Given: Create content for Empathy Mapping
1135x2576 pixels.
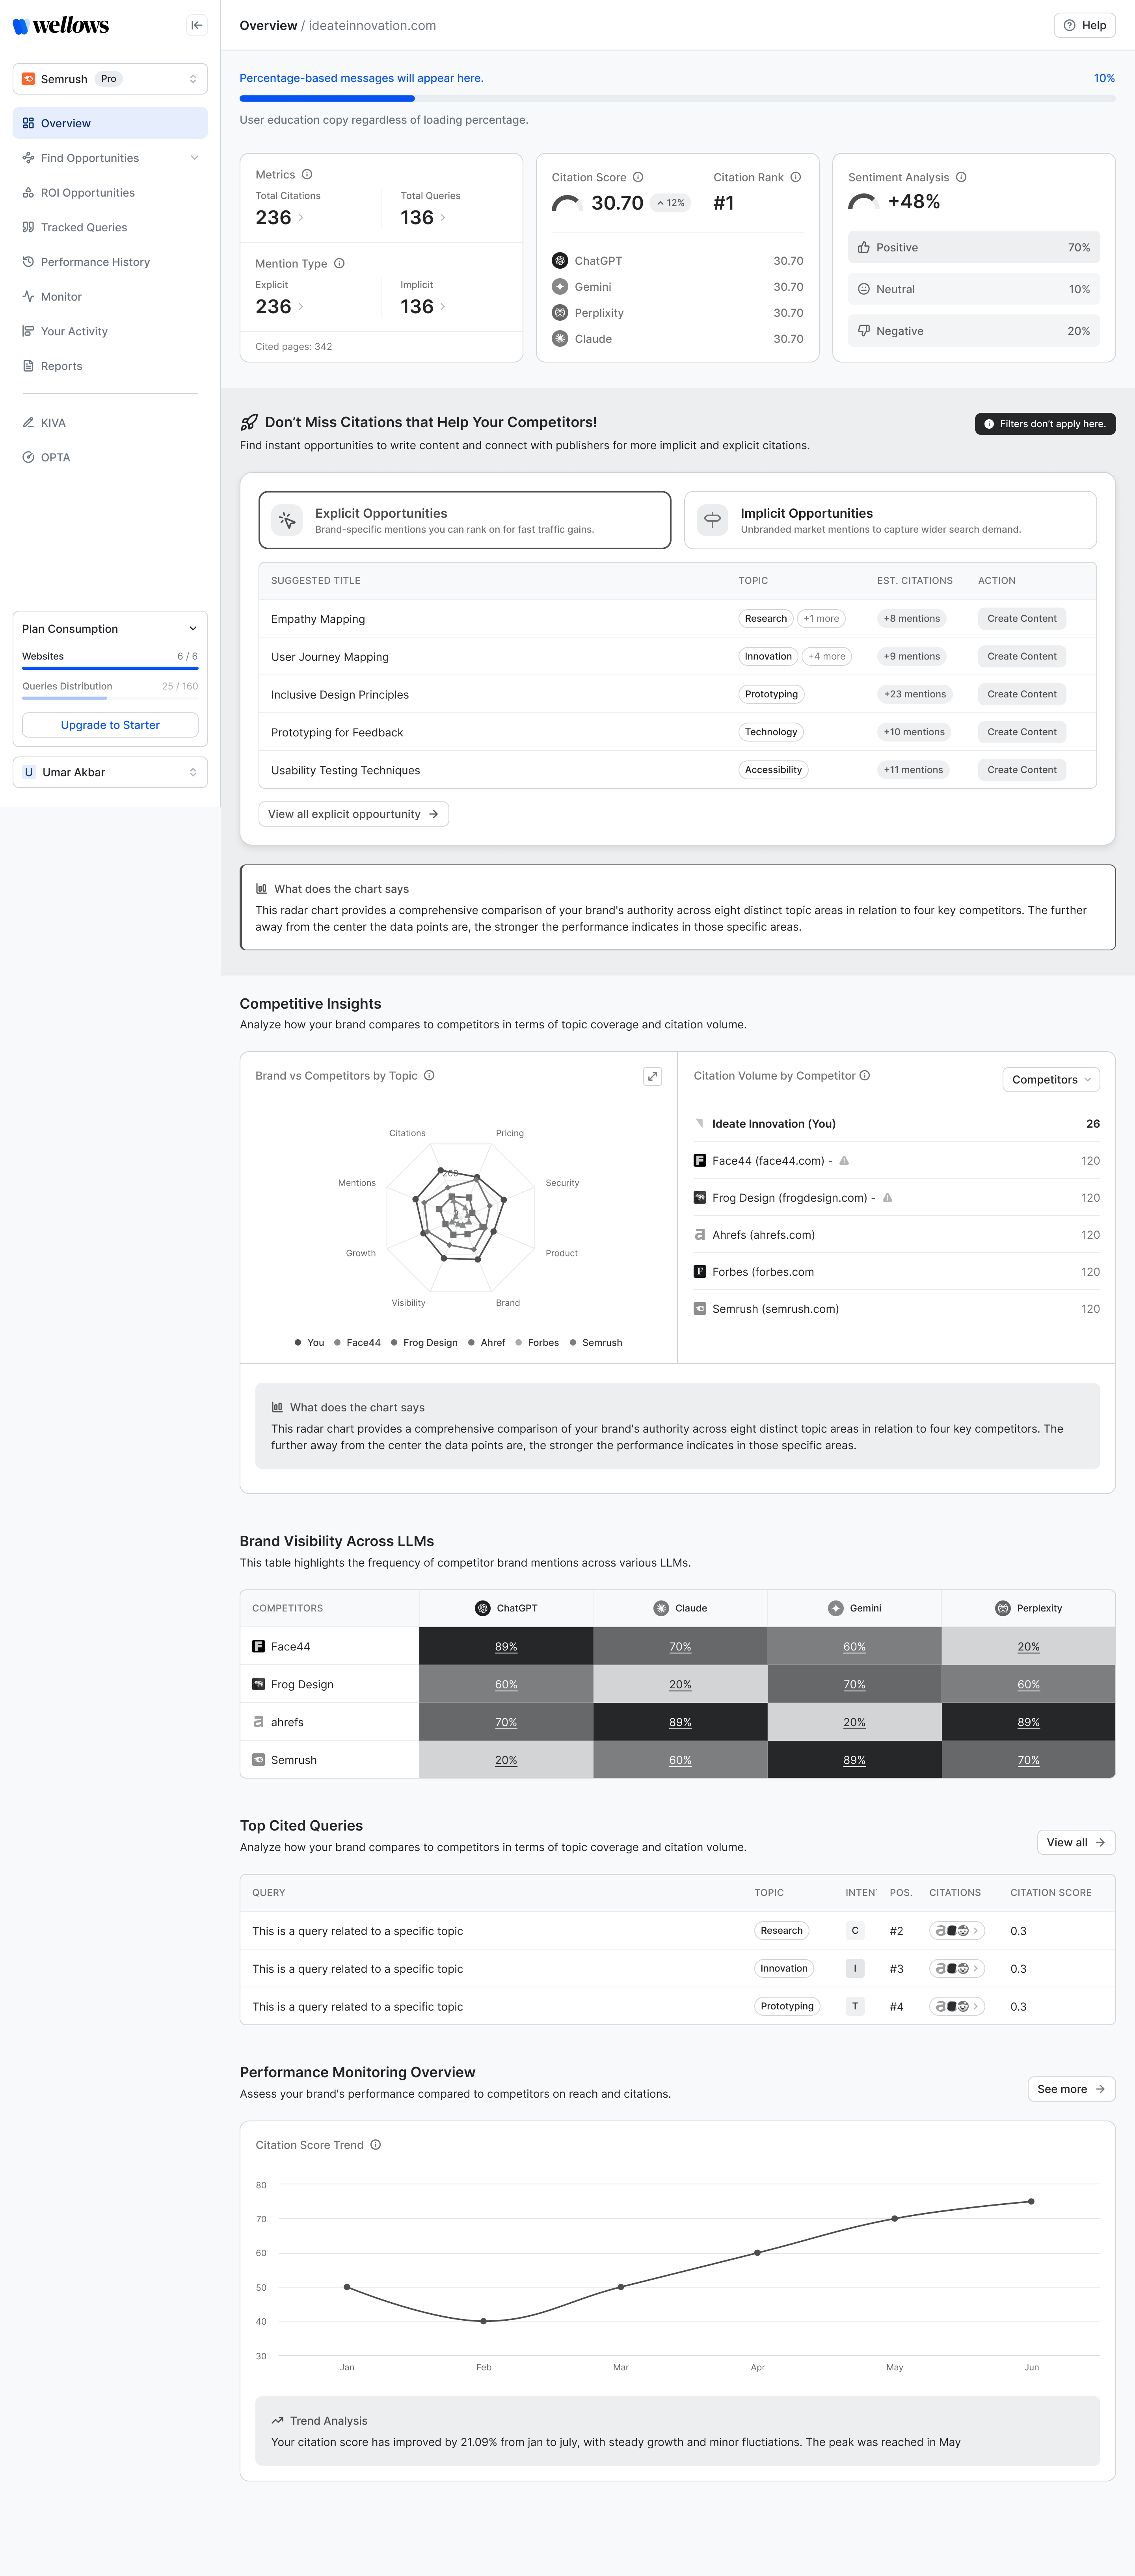Looking at the screenshot, I should 1021,618.
